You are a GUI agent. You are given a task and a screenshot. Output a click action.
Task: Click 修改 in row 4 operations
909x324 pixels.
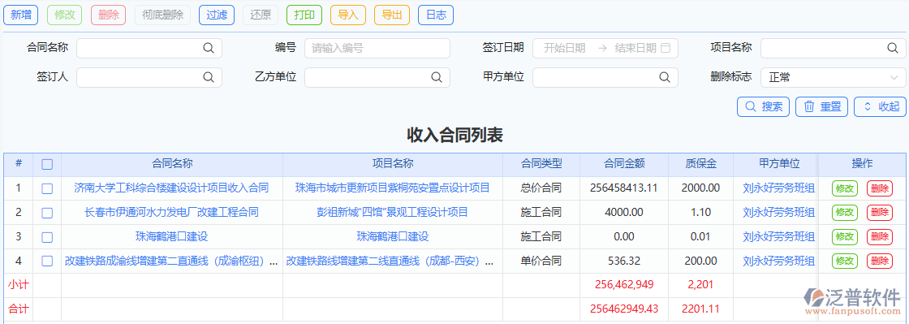click(x=845, y=261)
